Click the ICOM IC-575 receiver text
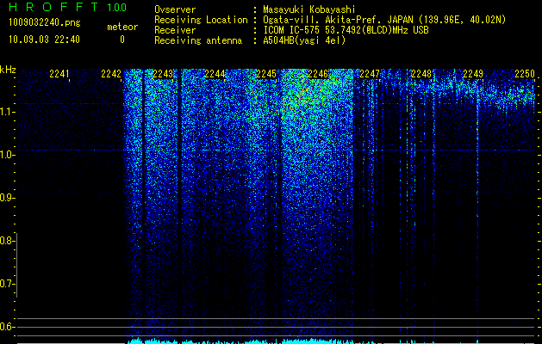 [x=346, y=30]
